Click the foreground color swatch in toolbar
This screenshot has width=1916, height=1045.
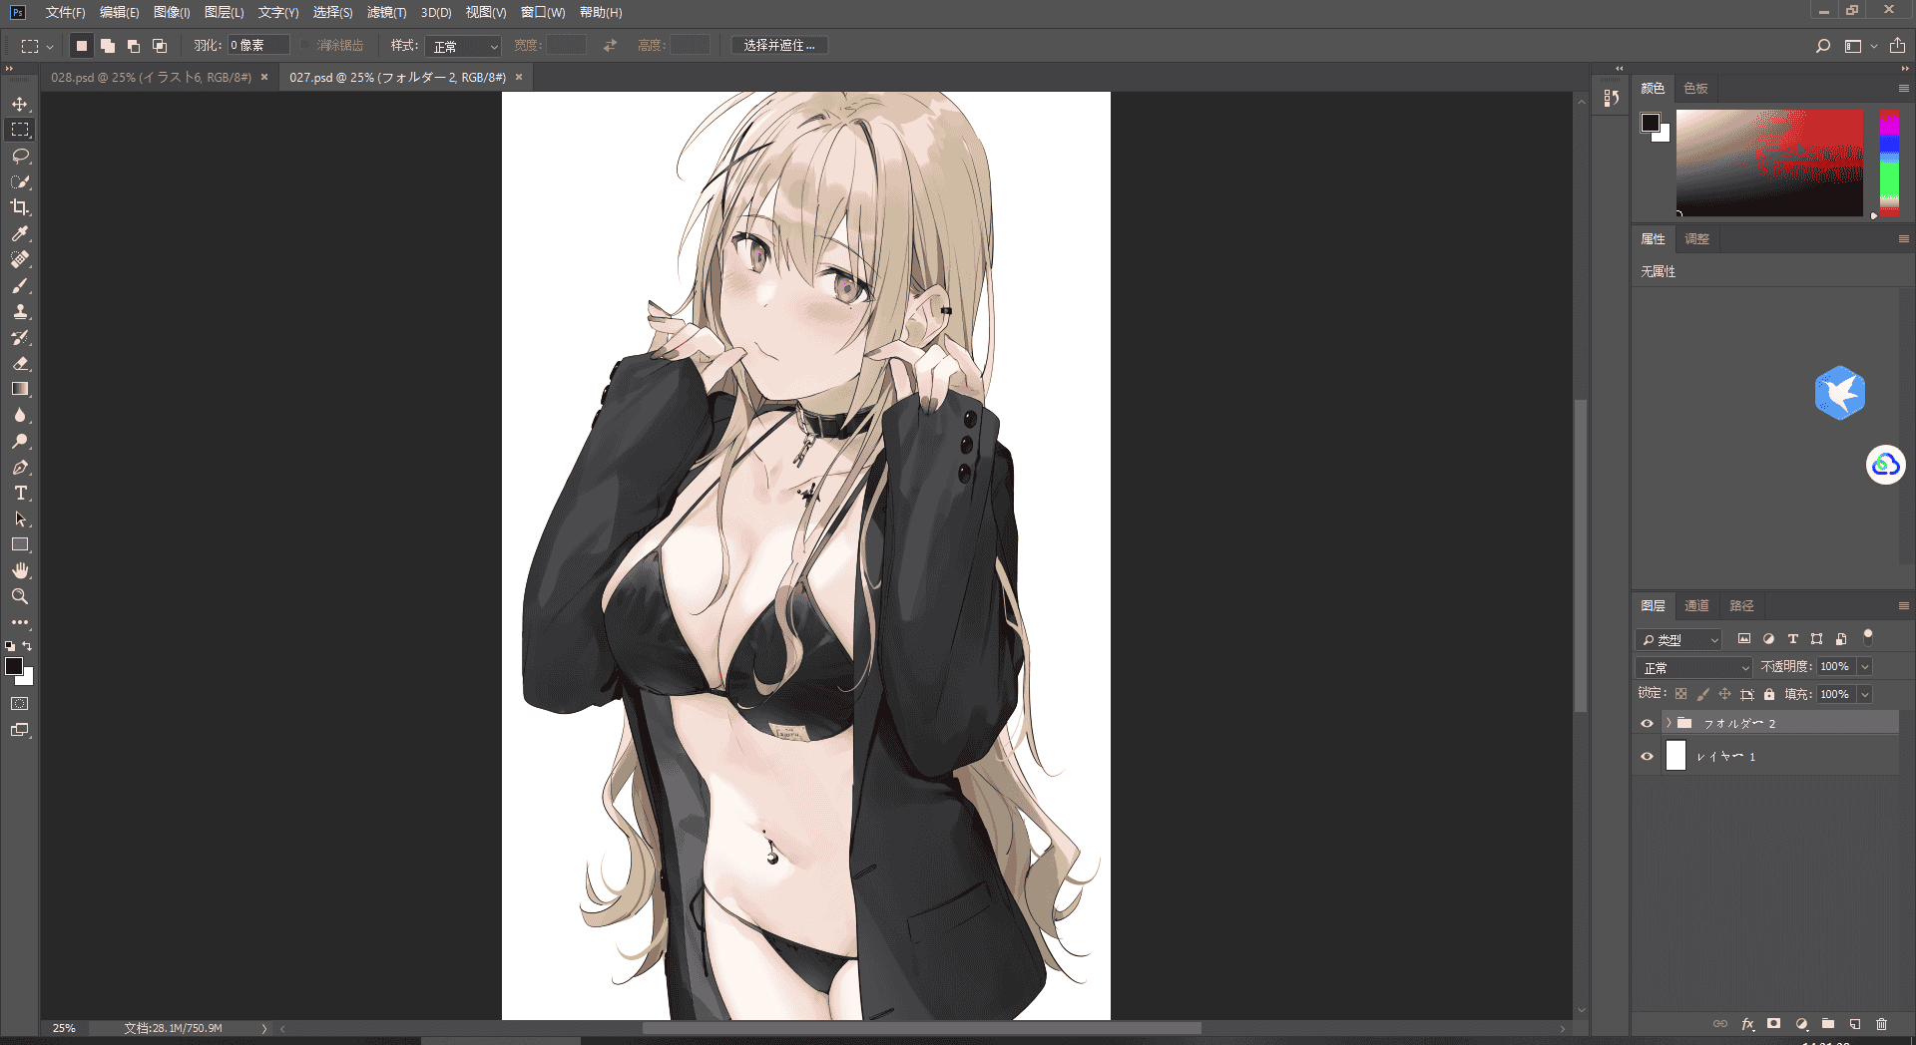[x=14, y=666]
